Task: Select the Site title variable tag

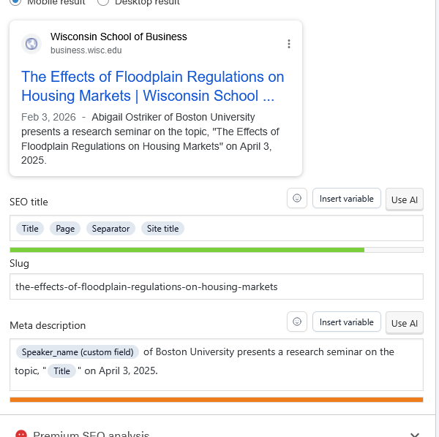Action: tap(162, 229)
